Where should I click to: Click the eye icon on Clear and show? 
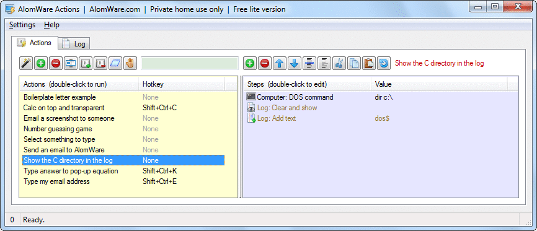(x=251, y=108)
